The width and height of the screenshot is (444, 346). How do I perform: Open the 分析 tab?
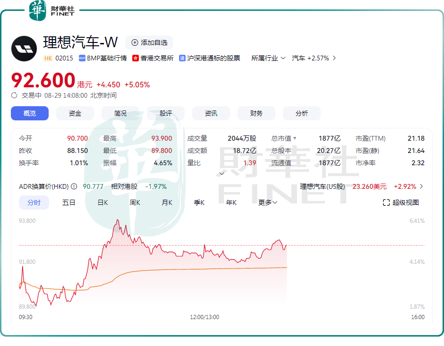click(301, 113)
